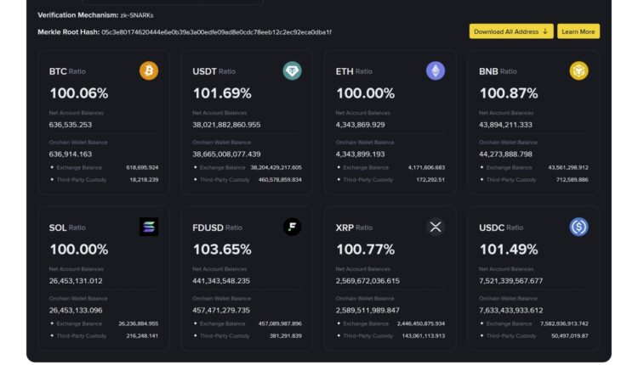Click the FDUSD 103.65% ratio value
Screen dimensions: 638x365
point(222,250)
